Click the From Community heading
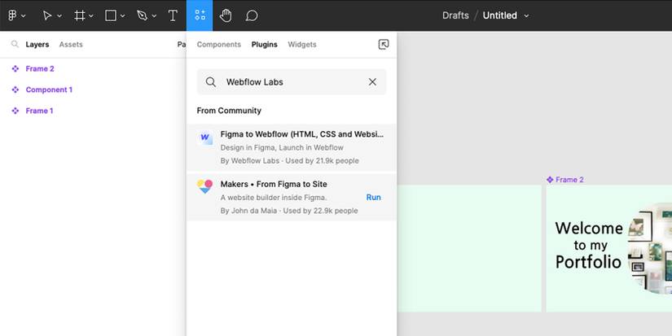Viewport: 672px width, 336px height. click(229, 111)
